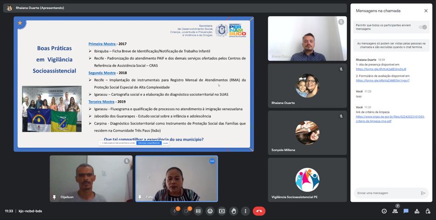Close the in-call messages panel
This screenshot has width=436, height=220.
tap(426, 11)
